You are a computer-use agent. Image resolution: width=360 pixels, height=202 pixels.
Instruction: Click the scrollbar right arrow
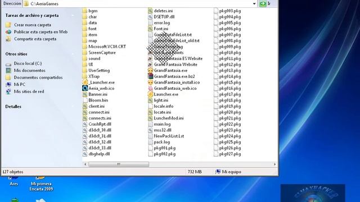tap(274, 164)
